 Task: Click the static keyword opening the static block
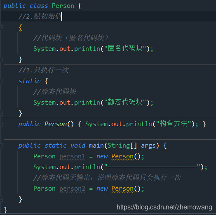tap(30, 81)
